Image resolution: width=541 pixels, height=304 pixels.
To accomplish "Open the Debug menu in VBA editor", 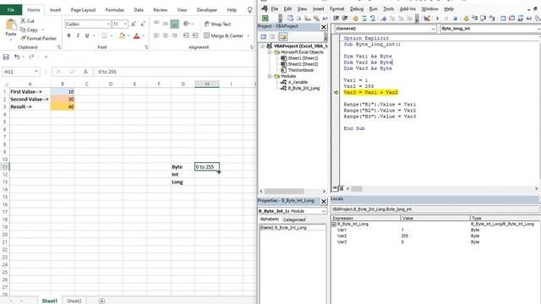I will pos(356,9).
